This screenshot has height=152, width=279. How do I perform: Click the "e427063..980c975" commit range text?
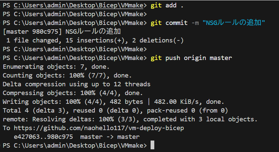[x=43, y=137]
